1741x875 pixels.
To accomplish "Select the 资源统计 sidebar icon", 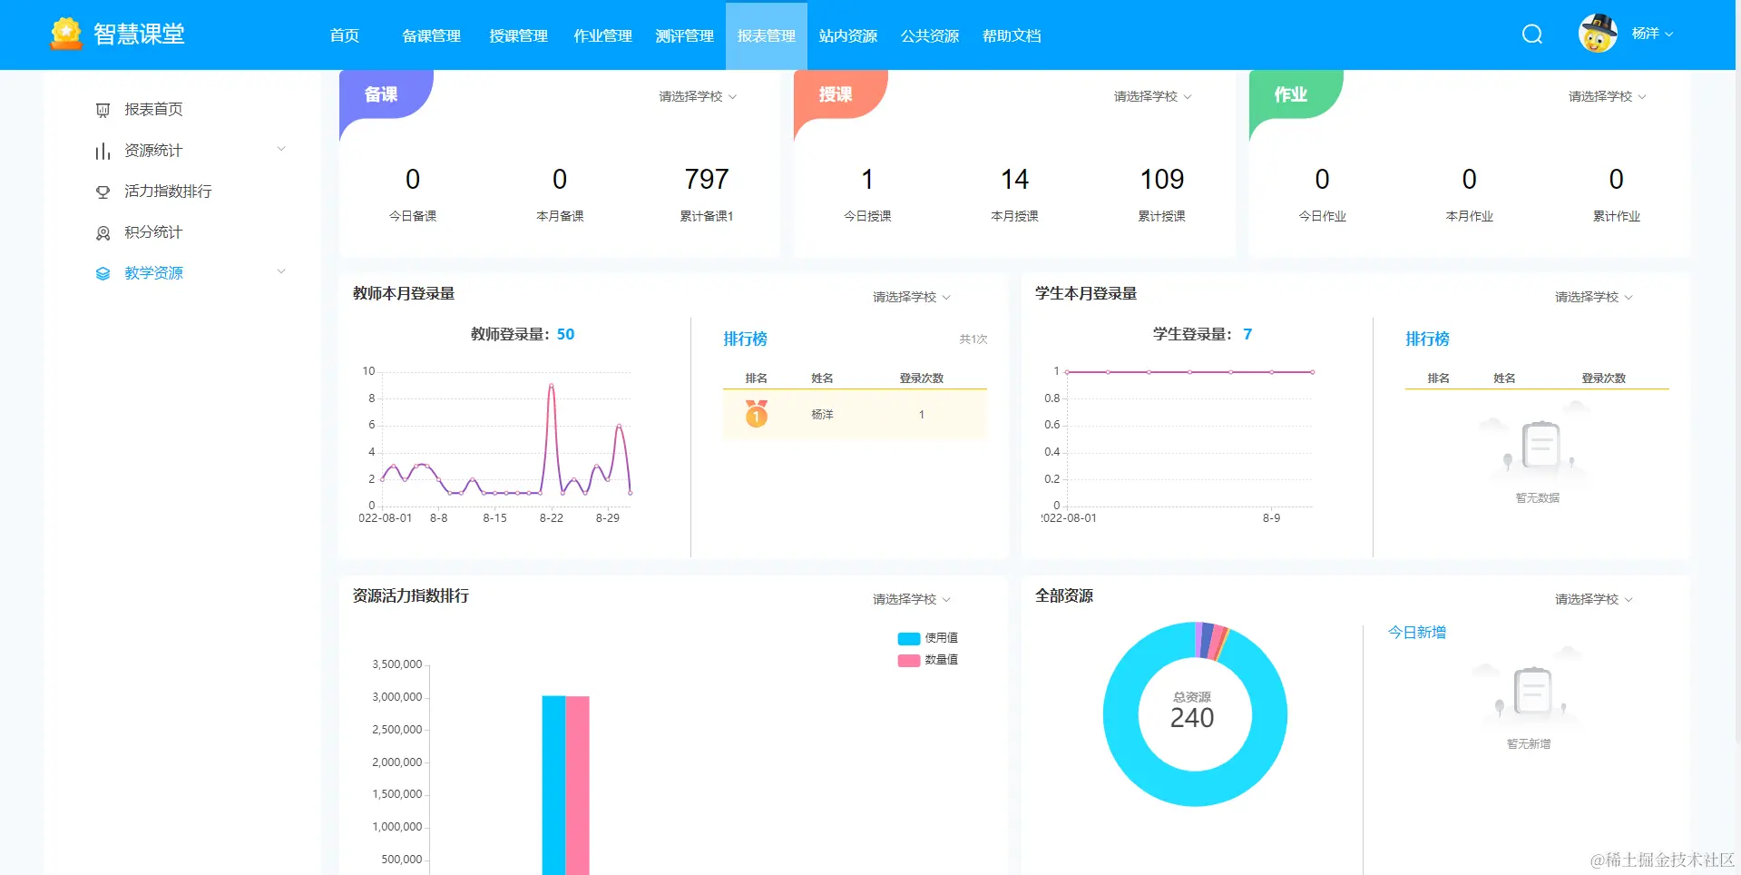I will pyautogui.click(x=103, y=150).
